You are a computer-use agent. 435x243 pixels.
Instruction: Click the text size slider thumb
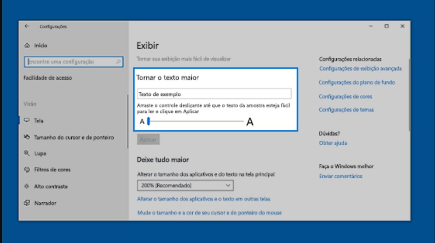point(148,121)
